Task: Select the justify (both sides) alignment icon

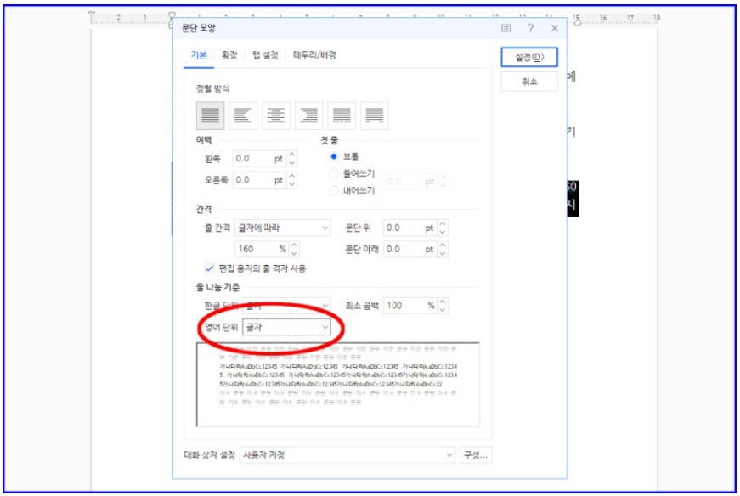Action: (210, 116)
